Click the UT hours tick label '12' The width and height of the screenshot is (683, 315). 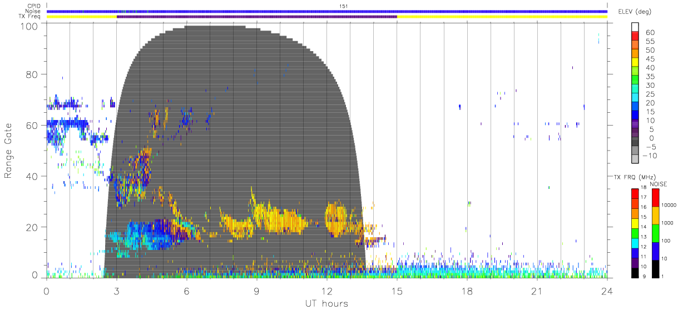[327, 292]
